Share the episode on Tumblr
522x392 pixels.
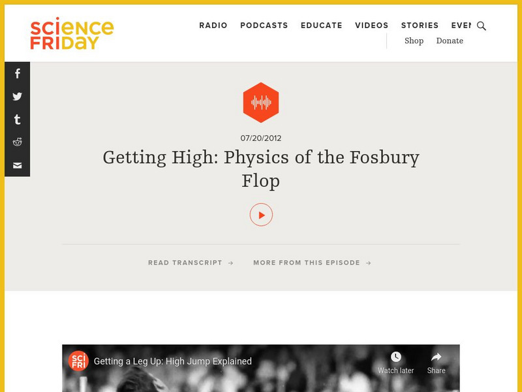tap(16, 120)
